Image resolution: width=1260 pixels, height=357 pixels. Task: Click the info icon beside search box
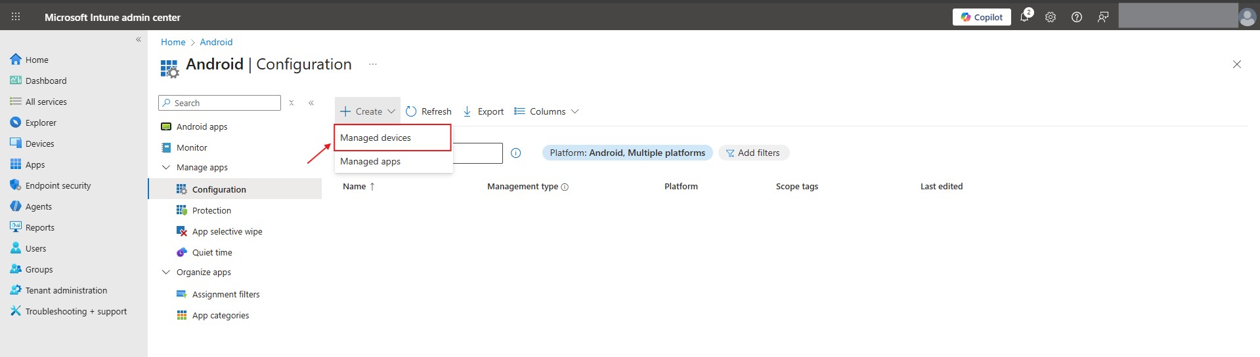516,153
